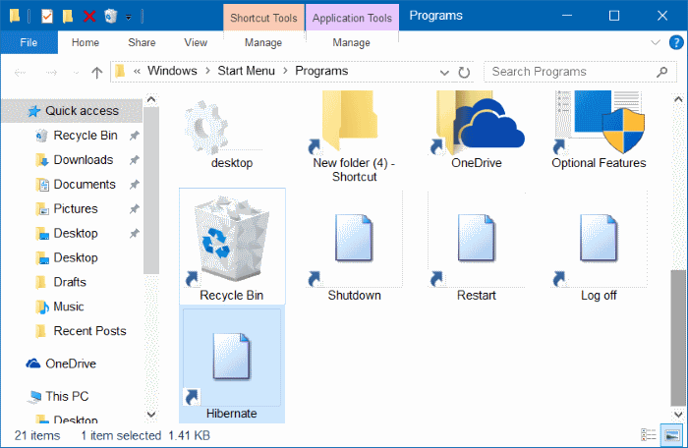
Task: Click the search magnifier icon
Action: tap(661, 72)
